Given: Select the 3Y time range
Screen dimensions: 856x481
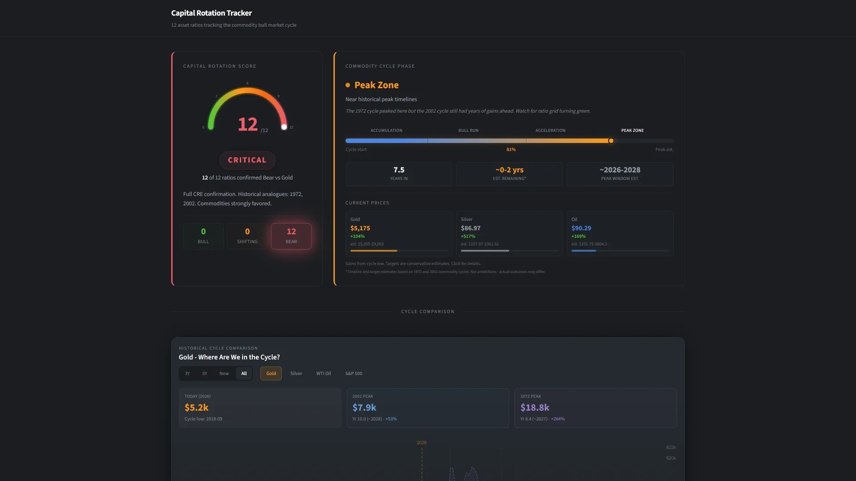Looking at the screenshot, I should point(187,373).
